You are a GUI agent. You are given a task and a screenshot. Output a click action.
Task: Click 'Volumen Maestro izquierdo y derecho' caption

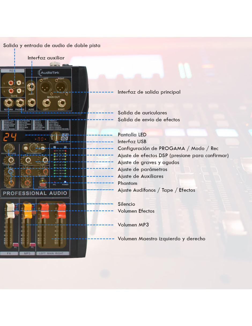(x=162, y=239)
